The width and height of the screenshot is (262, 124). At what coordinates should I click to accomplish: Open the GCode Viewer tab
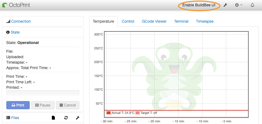tap(154, 21)
